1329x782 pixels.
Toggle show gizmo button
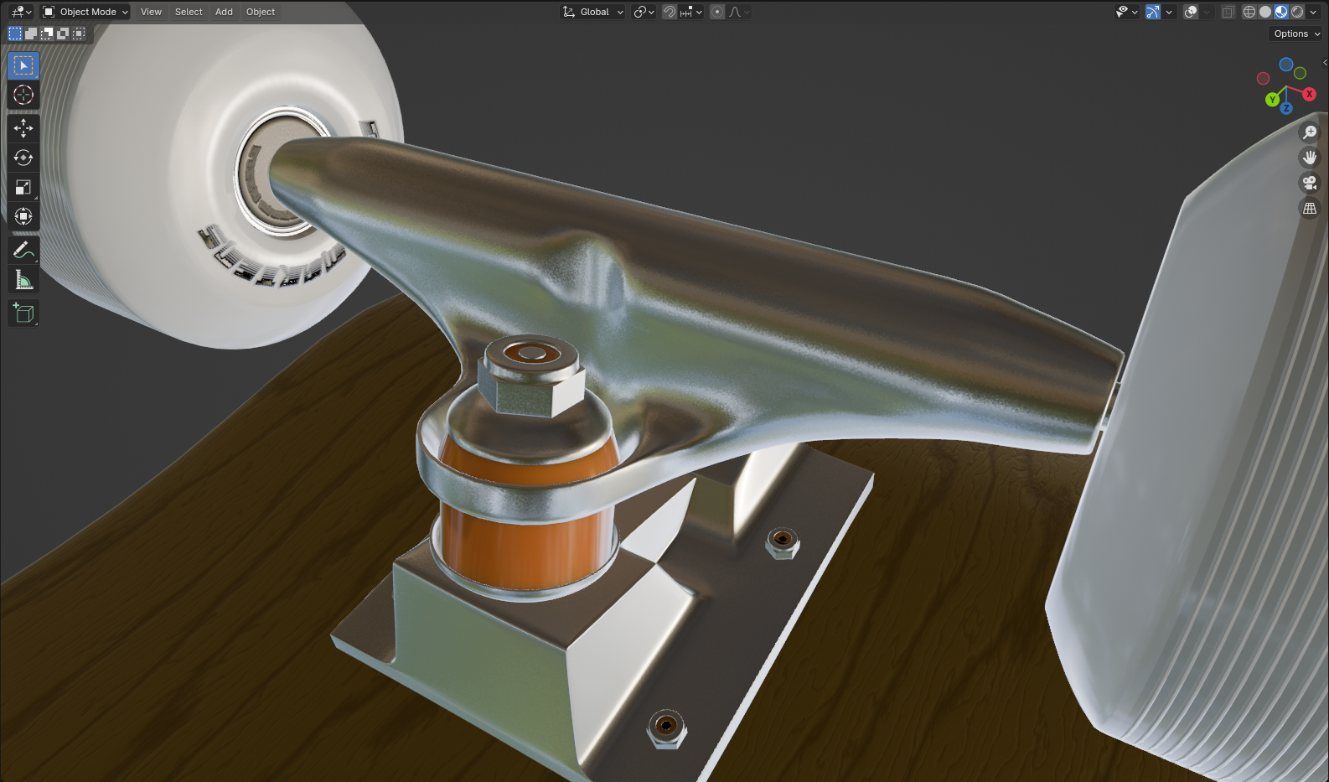(1153, 12)
